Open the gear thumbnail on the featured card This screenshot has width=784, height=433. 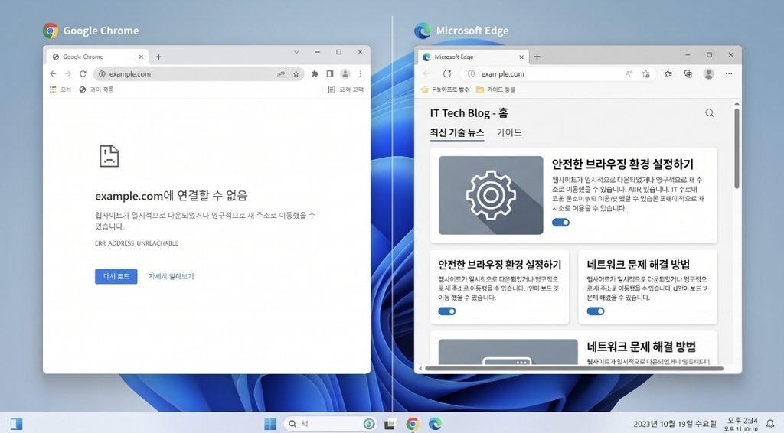click(x=491, y=195)
